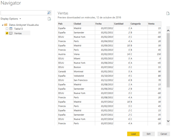This screenshot has width=171, height=137.
Task: Click the preview refresh icon at top right
Action: pos(168,13)
